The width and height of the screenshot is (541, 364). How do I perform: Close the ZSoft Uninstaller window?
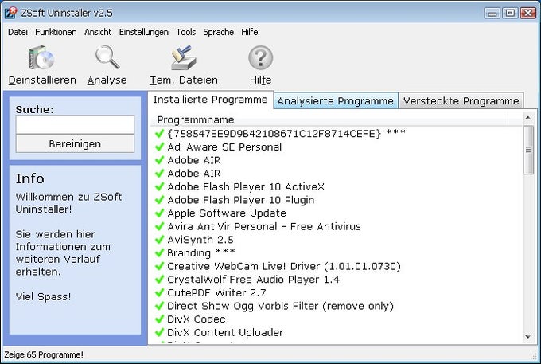pyautogui.click(x=528, y=13)
